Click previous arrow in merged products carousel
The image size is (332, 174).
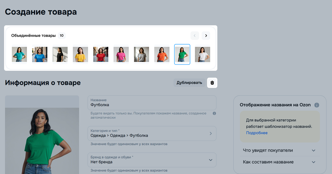click(x=195, y=36)
